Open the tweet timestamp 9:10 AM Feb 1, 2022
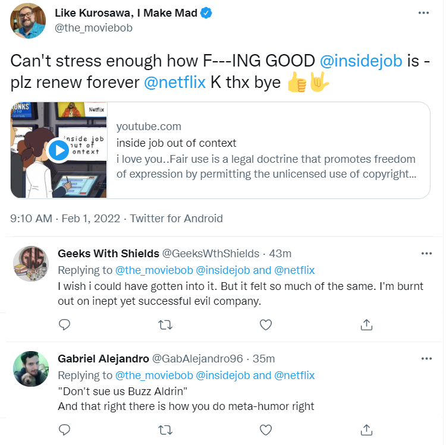 click(x=65, y=220)
